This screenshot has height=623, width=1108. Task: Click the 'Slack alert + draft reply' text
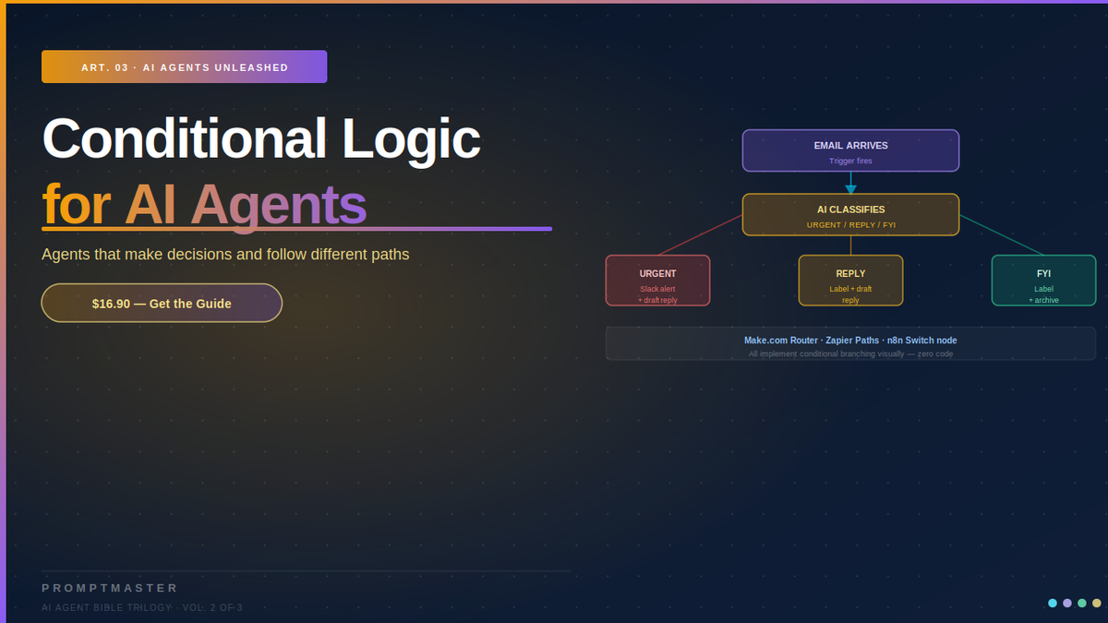(657, 294)
